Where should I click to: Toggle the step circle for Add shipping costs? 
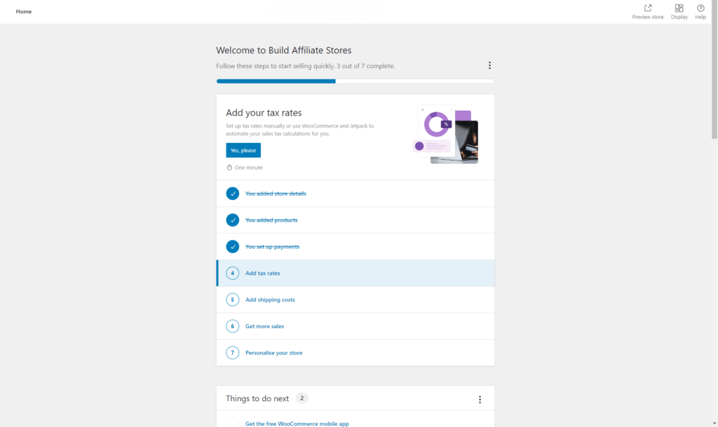coord(232,299)
